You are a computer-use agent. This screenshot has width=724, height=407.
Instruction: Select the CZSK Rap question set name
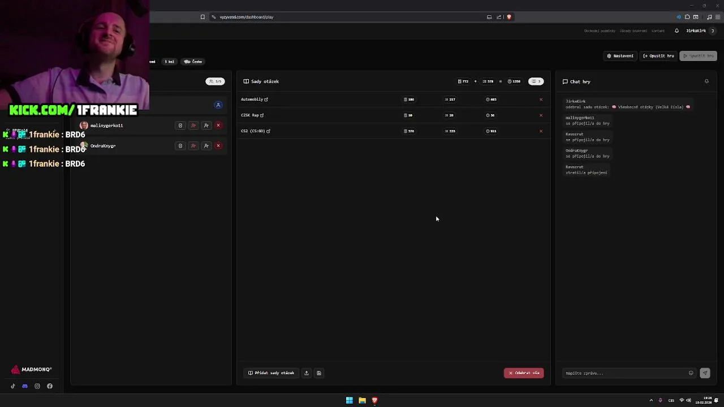tap(250, 115)
